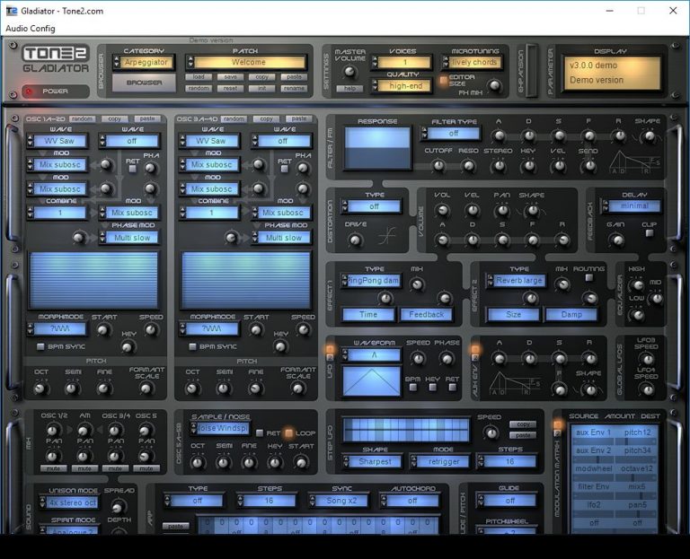Click the Effect 2 Size button
Screen dimensions: 690x559
pyautogui.click(x=513, y=315)
